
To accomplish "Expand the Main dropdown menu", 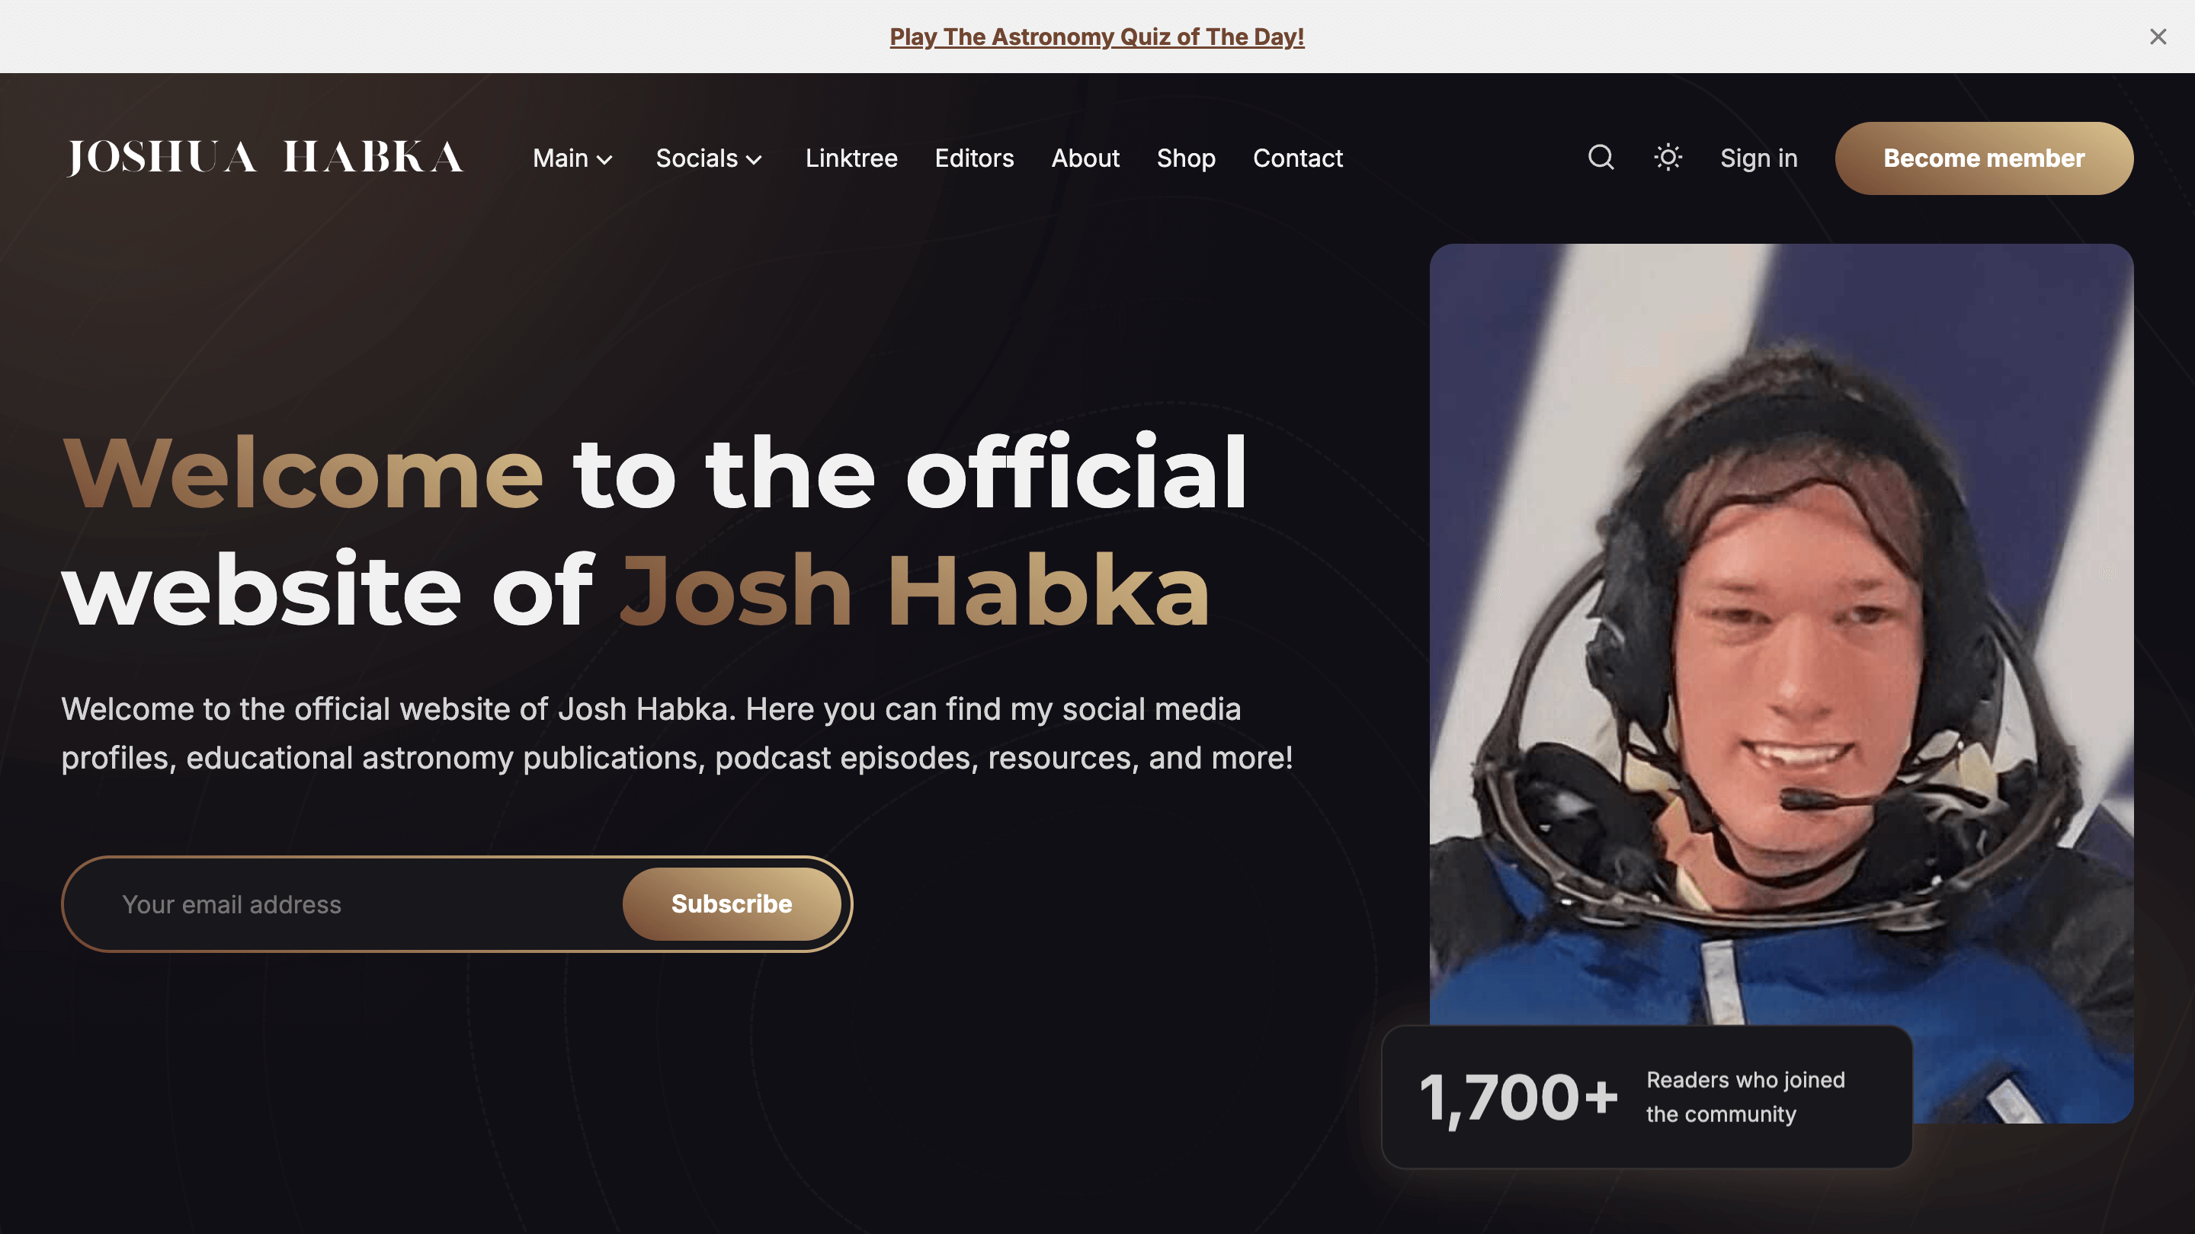I will (x=572, y=158).
